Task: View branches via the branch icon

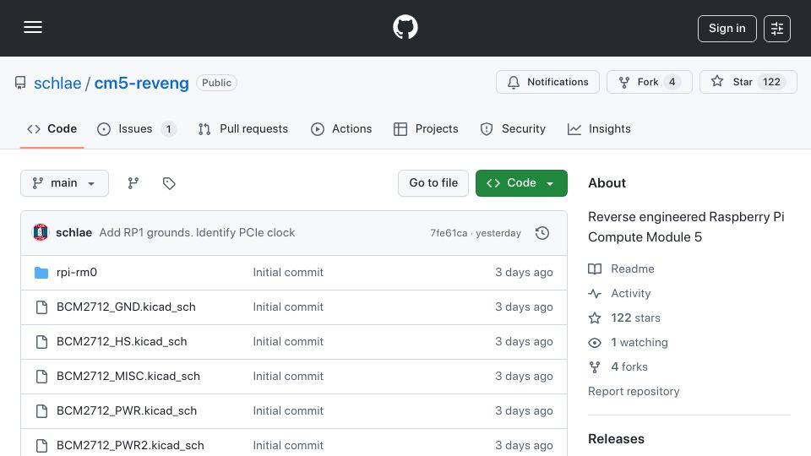Action: (133, 183)
